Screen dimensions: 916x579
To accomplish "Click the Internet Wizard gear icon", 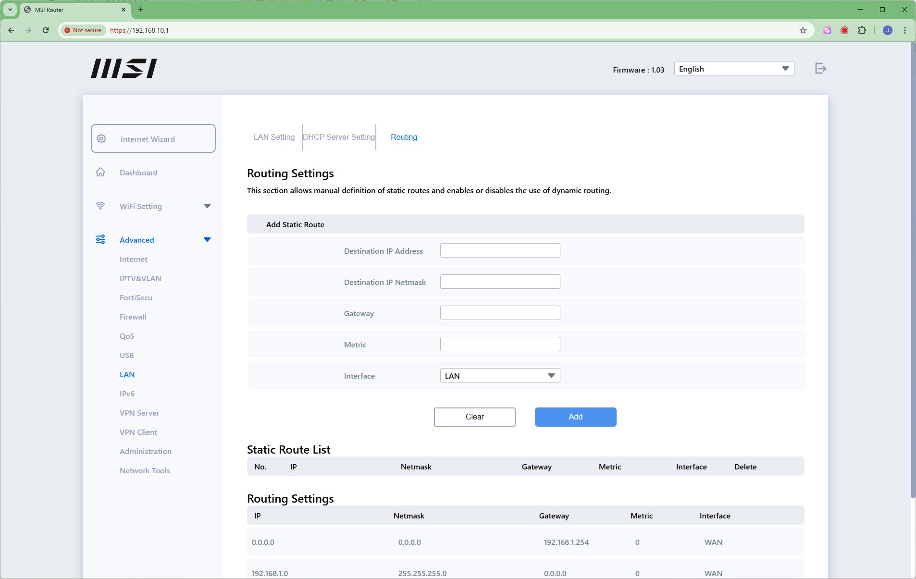I will (x=101, y=139).
